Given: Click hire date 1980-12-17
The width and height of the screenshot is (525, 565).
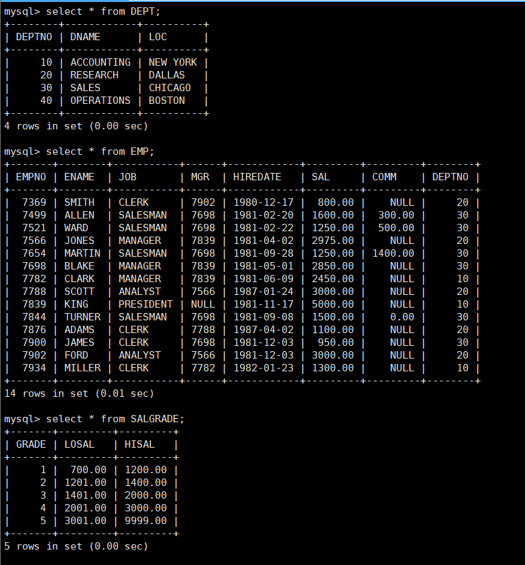Looking at the screenshot, I should (x=264, y=202).
